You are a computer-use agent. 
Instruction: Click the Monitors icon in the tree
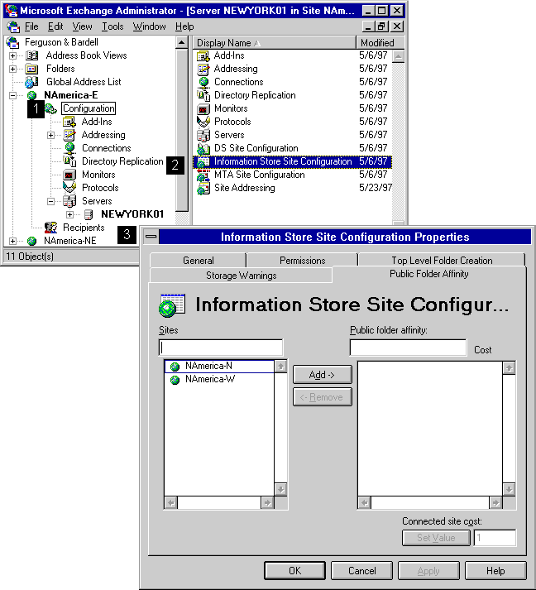pyautogui.click(x=69, y=175)
